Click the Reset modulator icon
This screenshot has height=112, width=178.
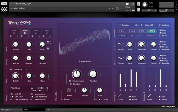160,36
